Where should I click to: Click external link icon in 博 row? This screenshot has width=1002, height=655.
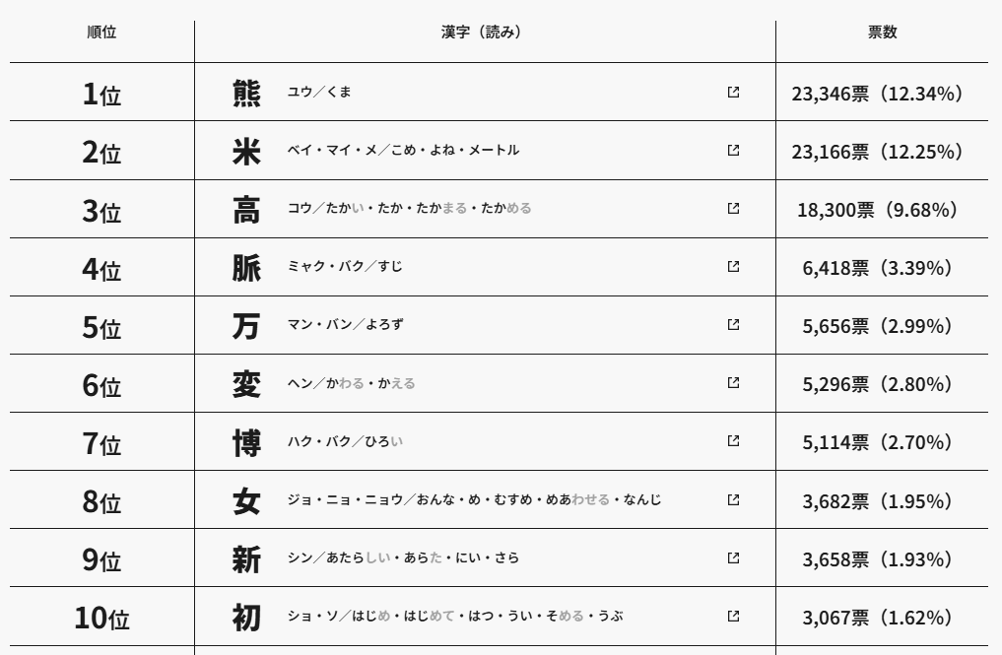point(733,441)
